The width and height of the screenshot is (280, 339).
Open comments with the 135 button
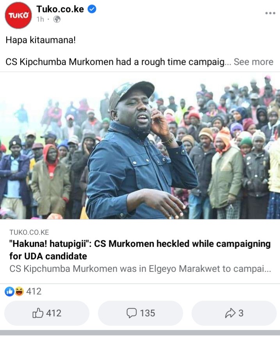pyautogui.click(x=141, y=313)
